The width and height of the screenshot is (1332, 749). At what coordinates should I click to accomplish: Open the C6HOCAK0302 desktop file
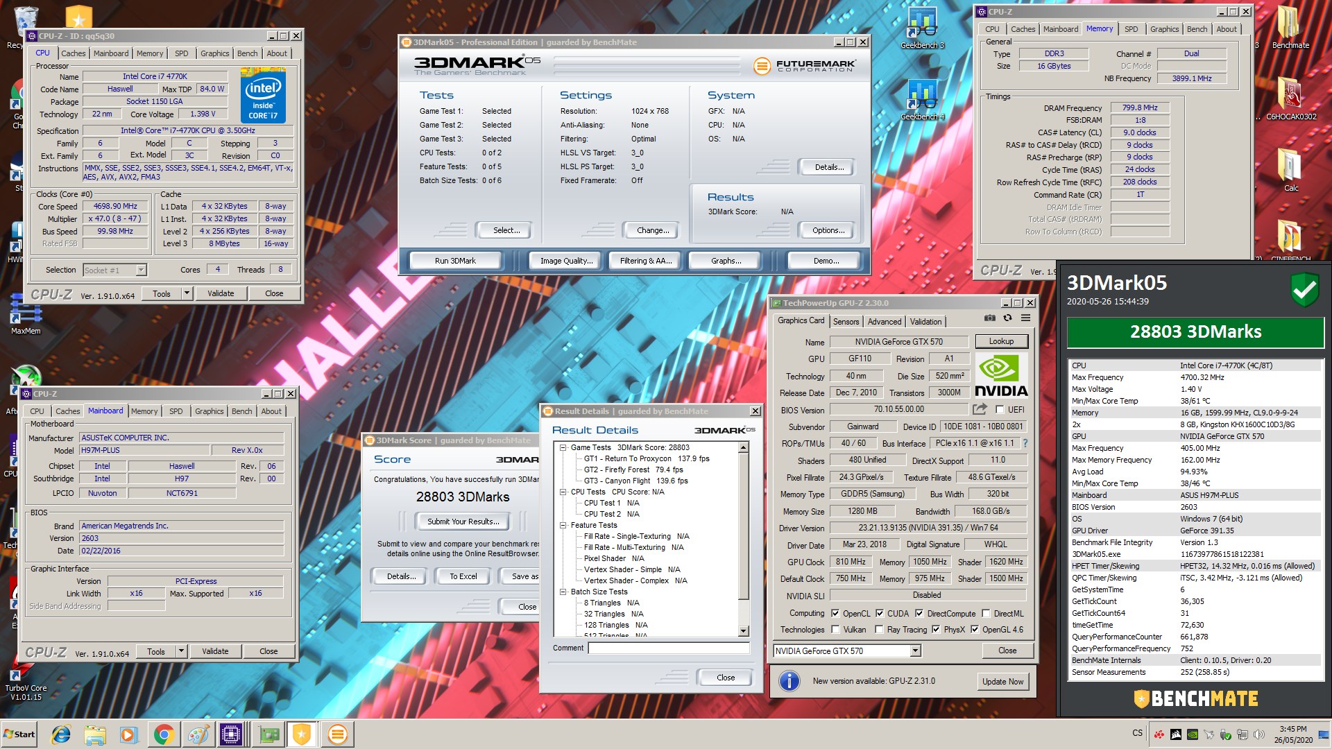pyautogui.click(x=1291, y=100)
